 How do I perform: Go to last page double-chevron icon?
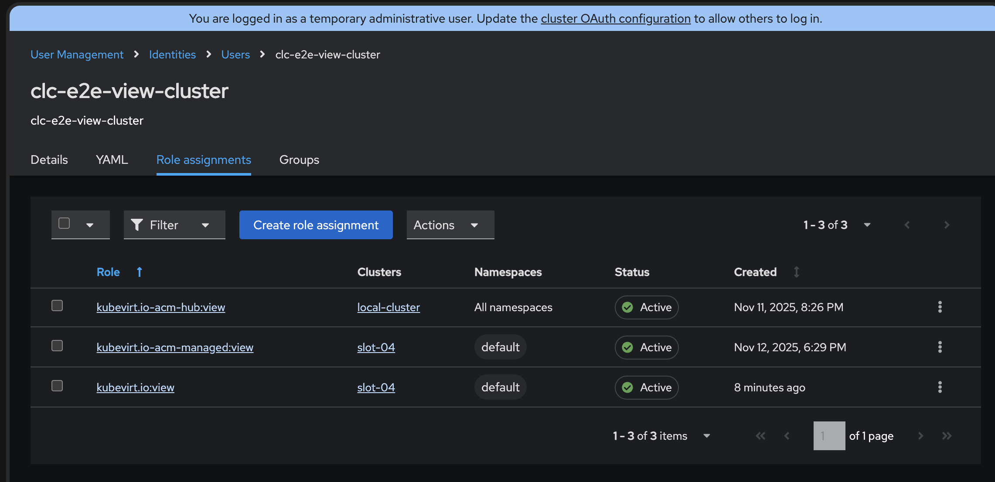coord(947,436)
